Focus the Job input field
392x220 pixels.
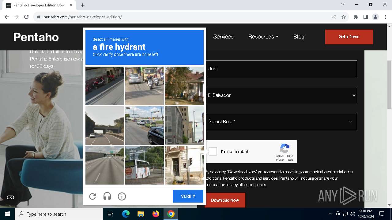pyautogui.click(x=281, y=69)
